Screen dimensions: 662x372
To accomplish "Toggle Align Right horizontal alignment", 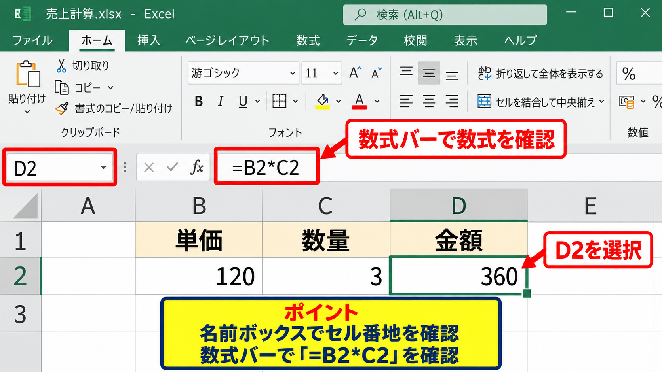I will [x=452, y=102].
